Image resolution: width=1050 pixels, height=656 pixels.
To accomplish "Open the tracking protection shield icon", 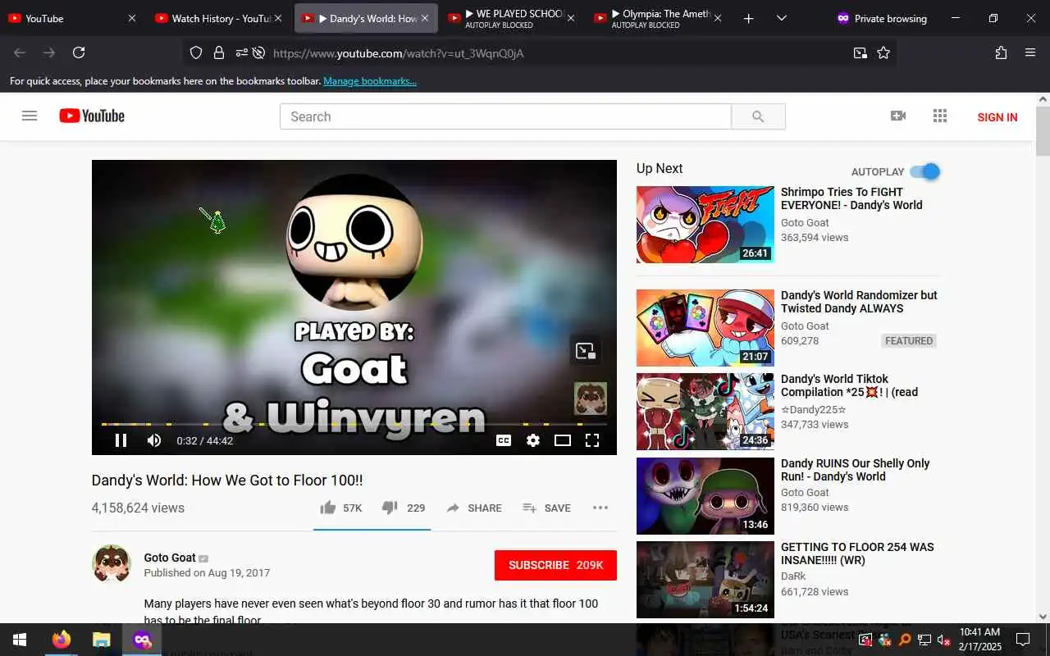I will (x=196, y=52).
